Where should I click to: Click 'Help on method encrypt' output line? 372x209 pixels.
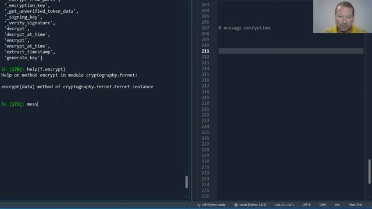coord(69,75)
